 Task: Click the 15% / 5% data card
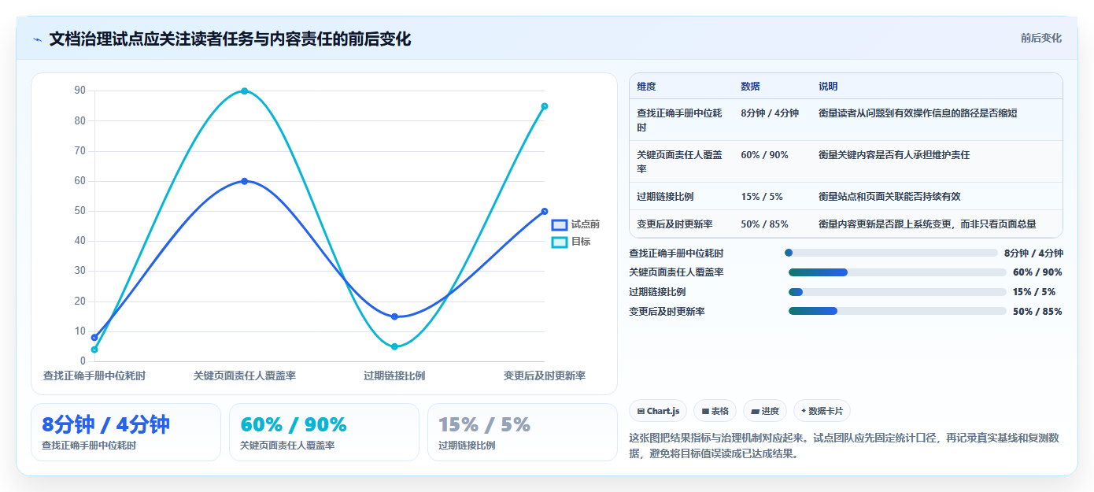click(523, 432)
